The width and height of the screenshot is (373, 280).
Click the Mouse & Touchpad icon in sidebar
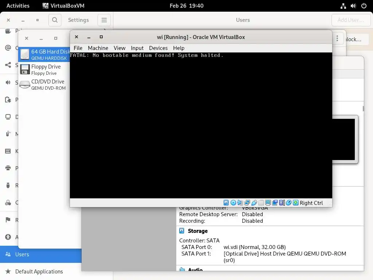[8, 134]
